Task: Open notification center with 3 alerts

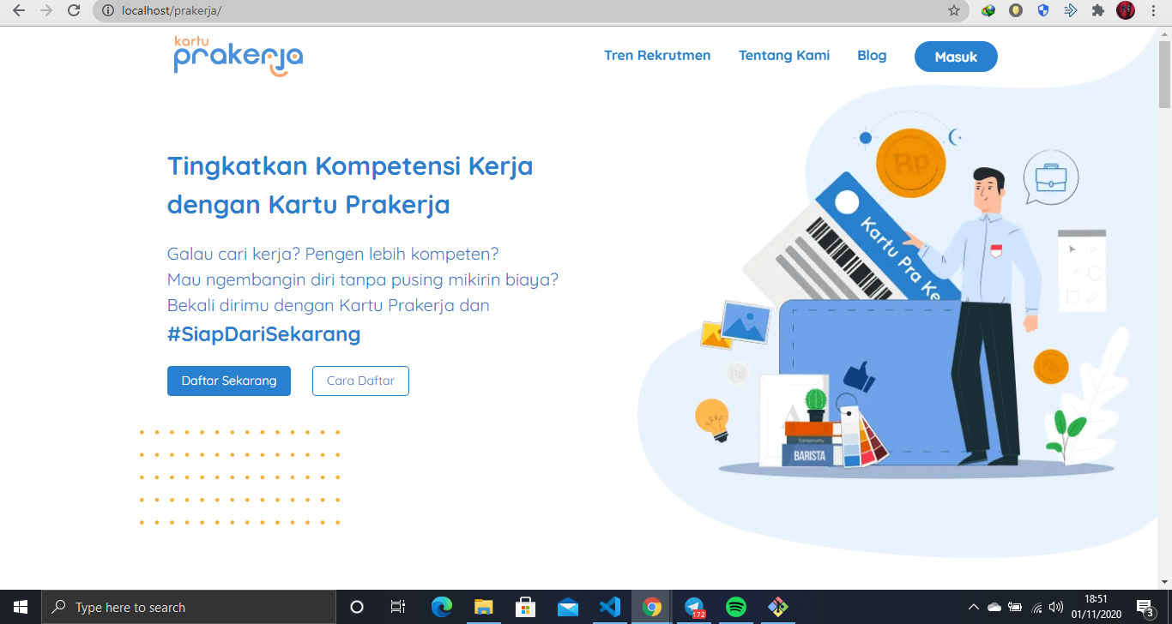Action: tap(1145, 607)
